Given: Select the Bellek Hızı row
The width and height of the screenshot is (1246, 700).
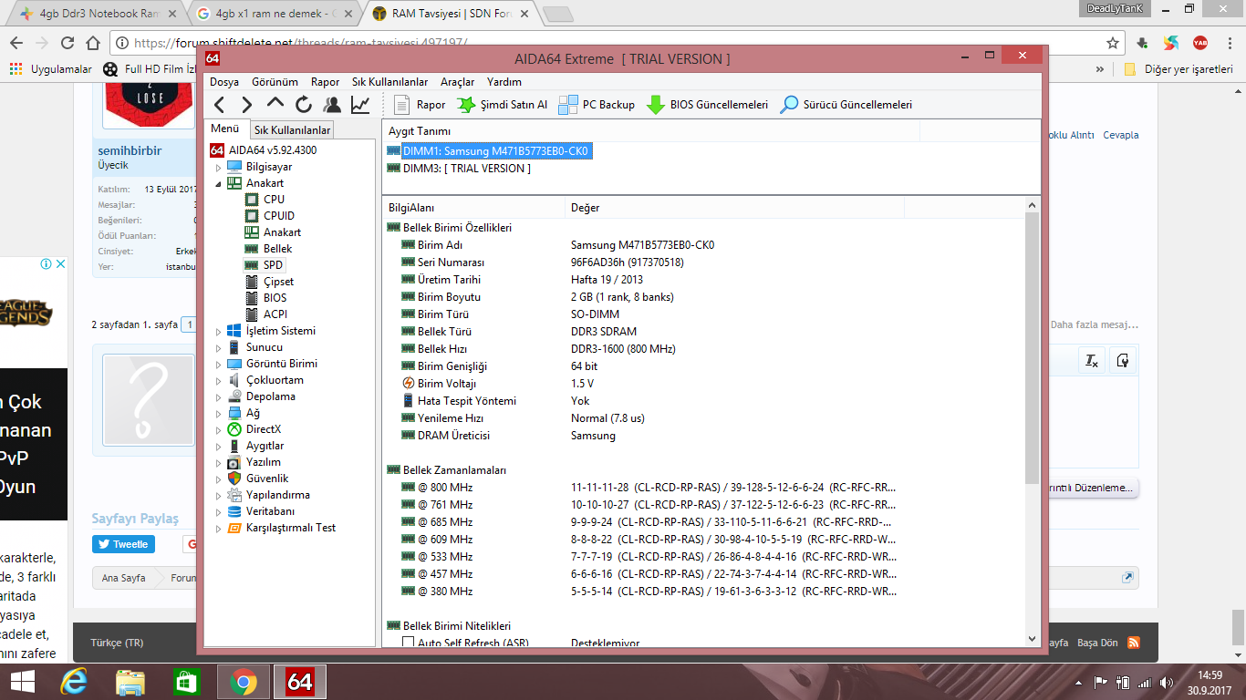Looking at the screenshot, I should [x=711, y=349].
